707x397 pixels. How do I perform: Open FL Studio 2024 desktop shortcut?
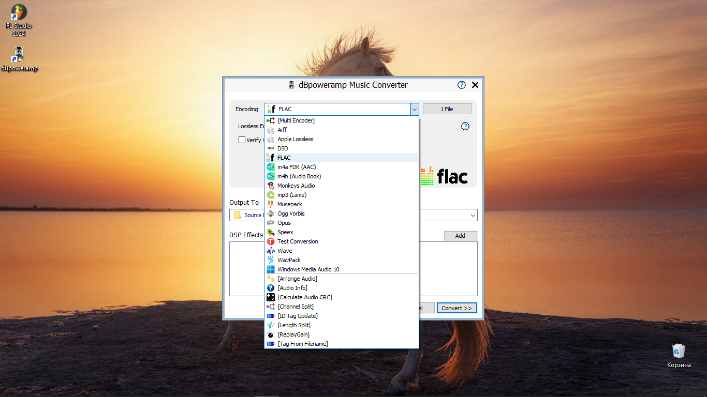pyautogui.click(x=19, y=21)
